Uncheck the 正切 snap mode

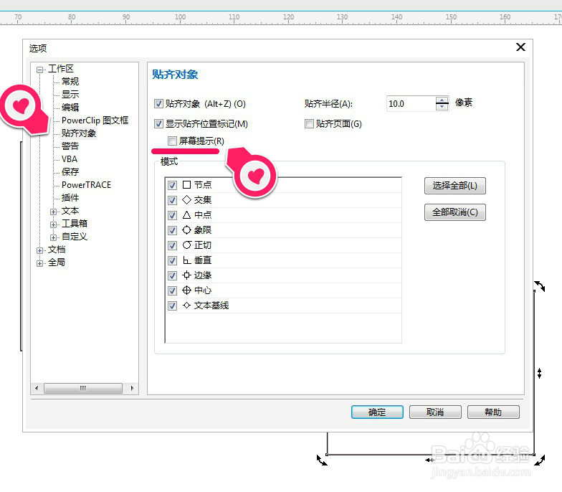tap(172, 245)
